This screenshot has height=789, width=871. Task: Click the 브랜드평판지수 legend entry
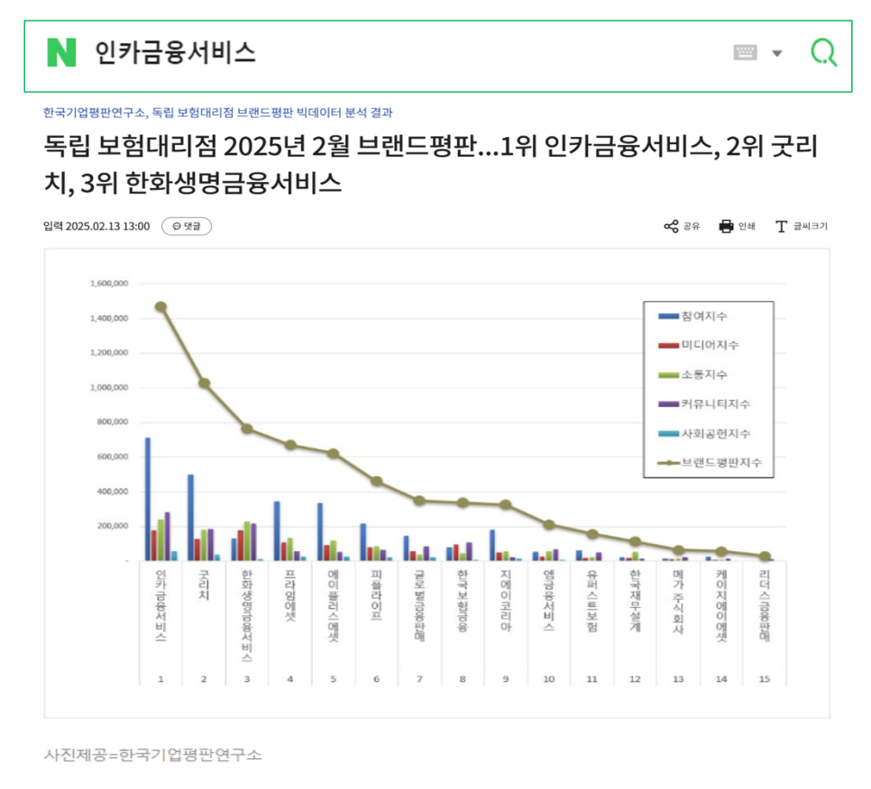pyautogui.click(x=710, y=463)
